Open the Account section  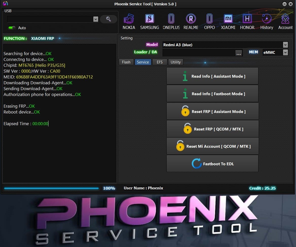click(x=285, y=21)
